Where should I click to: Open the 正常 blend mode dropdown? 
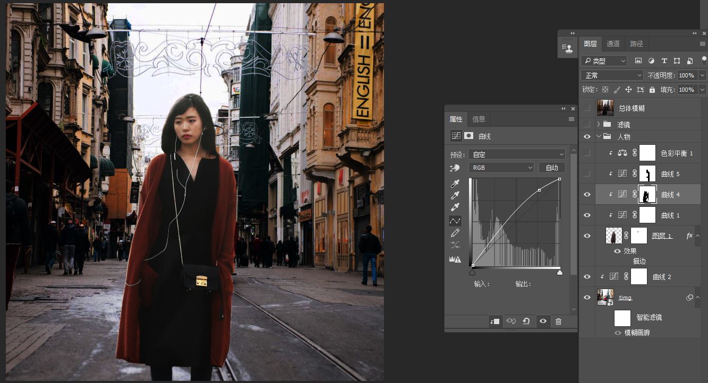tap(611, 75)
